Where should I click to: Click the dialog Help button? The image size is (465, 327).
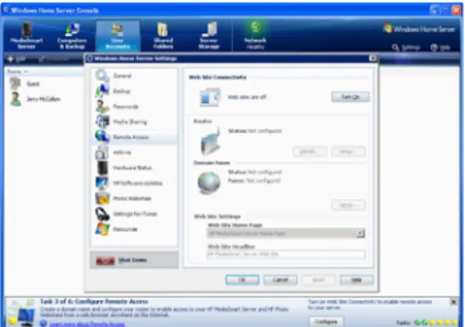tap(357, 280)
